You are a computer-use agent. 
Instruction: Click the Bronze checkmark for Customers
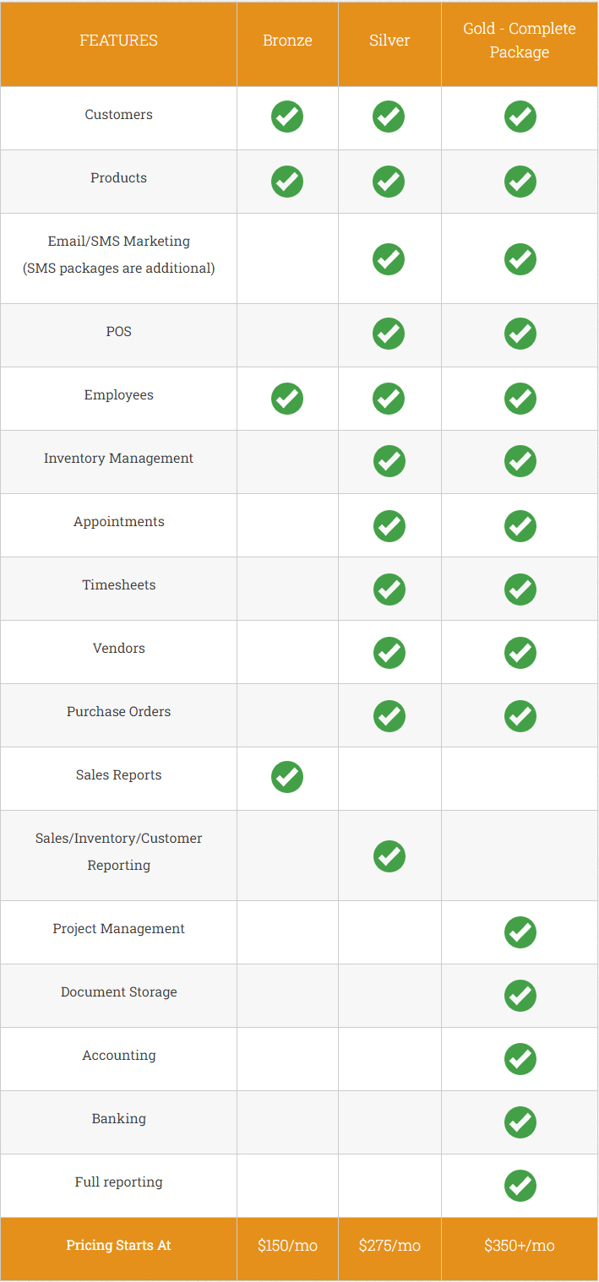tap(287, 117)
